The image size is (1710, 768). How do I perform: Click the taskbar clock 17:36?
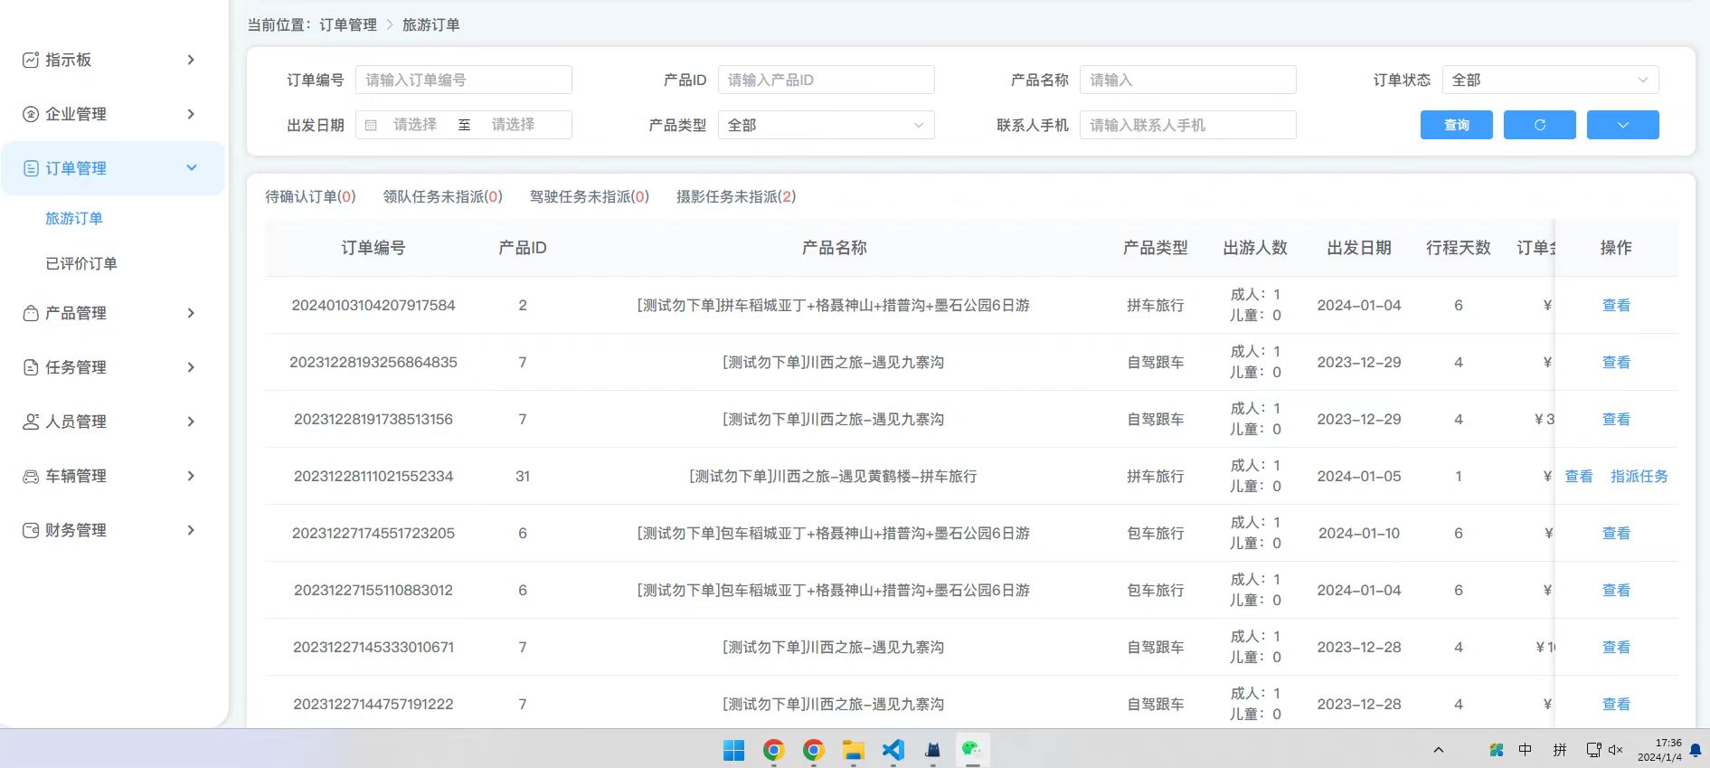coord(1668,743)
